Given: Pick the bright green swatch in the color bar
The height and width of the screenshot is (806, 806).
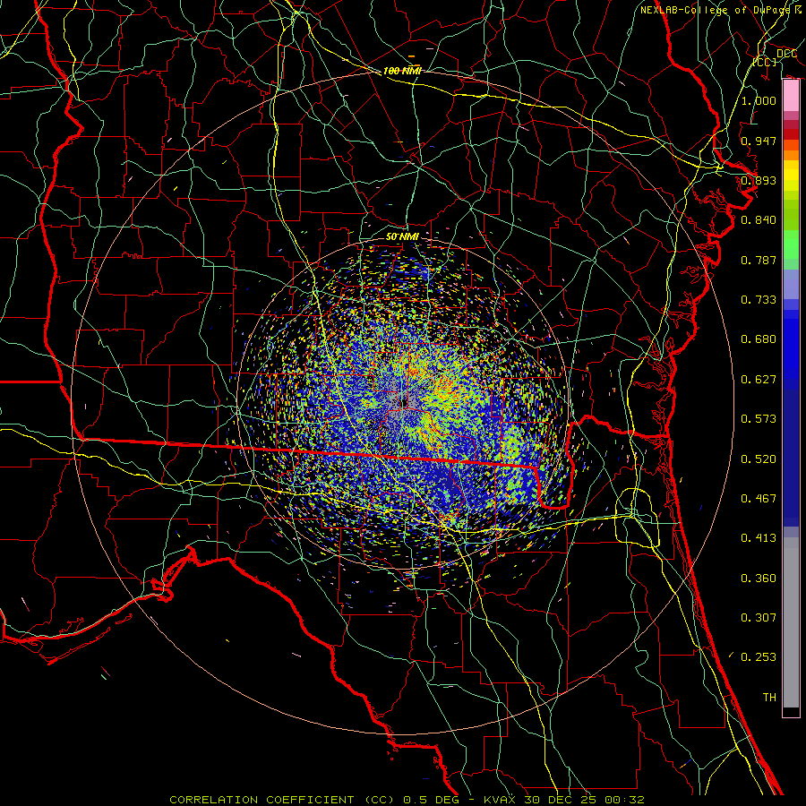Looking at the screenshot, I should (x=791, y=244).
